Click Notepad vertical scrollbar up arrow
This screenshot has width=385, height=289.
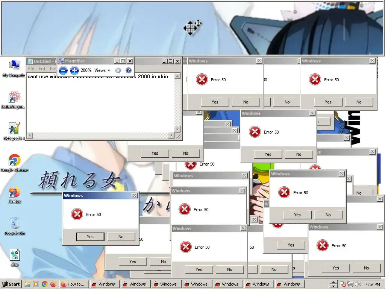(x=177, y=76)
